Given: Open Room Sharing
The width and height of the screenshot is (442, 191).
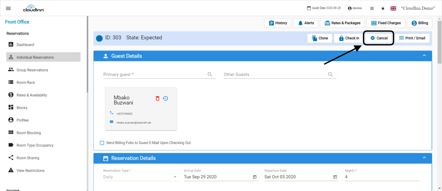Looking at the screenshot, I should pos(43,158).
